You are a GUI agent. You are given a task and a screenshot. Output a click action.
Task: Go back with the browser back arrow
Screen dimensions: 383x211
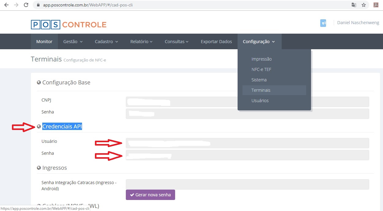(6, 5)
